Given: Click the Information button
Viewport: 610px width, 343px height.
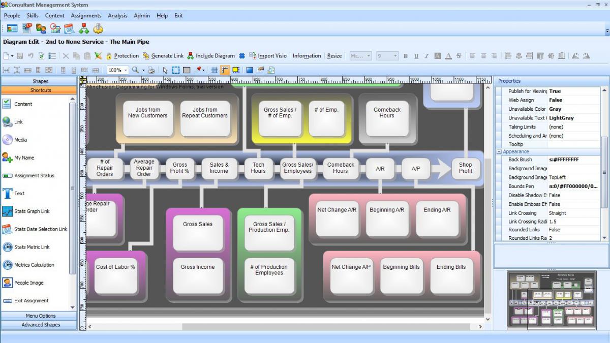Looking at the screenshot, I should click(x=307, y=56).
